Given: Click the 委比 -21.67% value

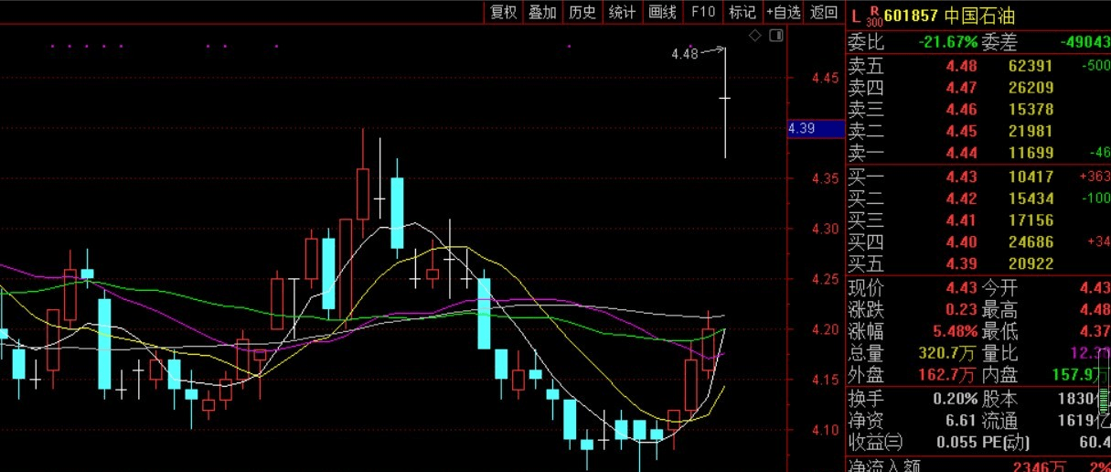Looking at the screenshot, I should click(x=947, y=42).
